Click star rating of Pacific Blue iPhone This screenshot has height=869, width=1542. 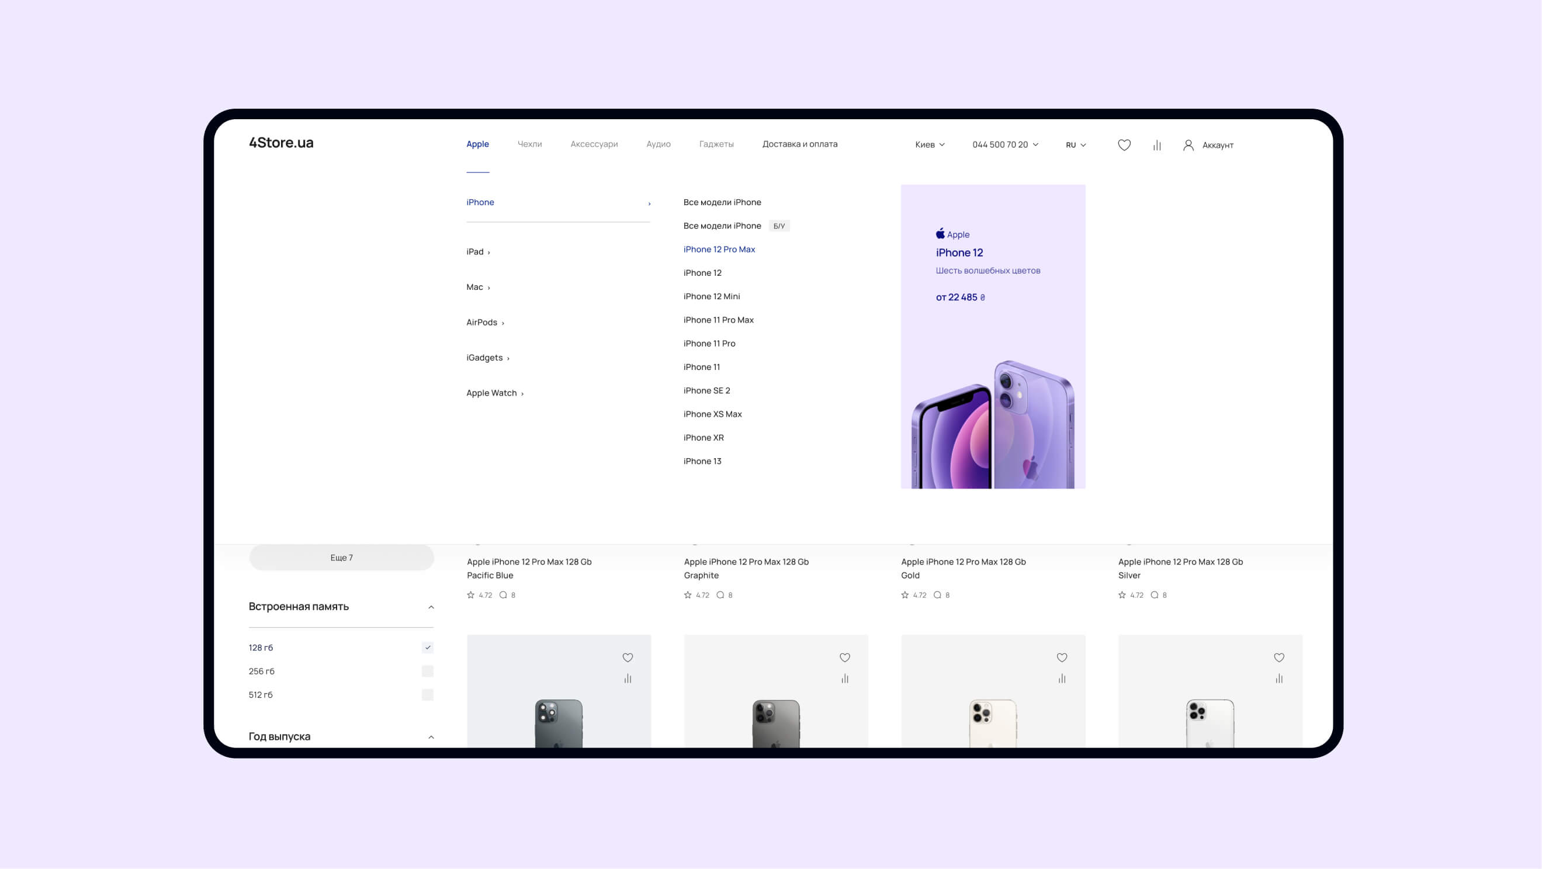pyautogui.click(x=470, y=595)
